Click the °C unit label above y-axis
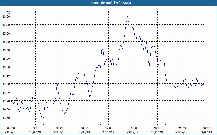Screen dimensions: 217x135 tap(8, 12)
